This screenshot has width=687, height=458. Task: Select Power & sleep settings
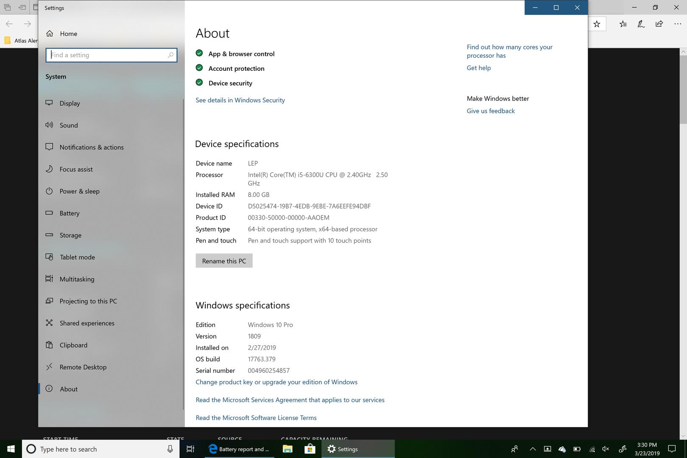[x=79, y=191]
